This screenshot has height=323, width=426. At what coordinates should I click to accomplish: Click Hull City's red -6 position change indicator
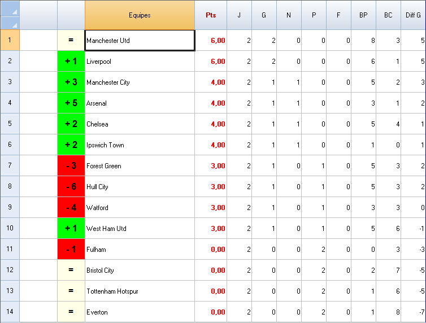(71, 187)
